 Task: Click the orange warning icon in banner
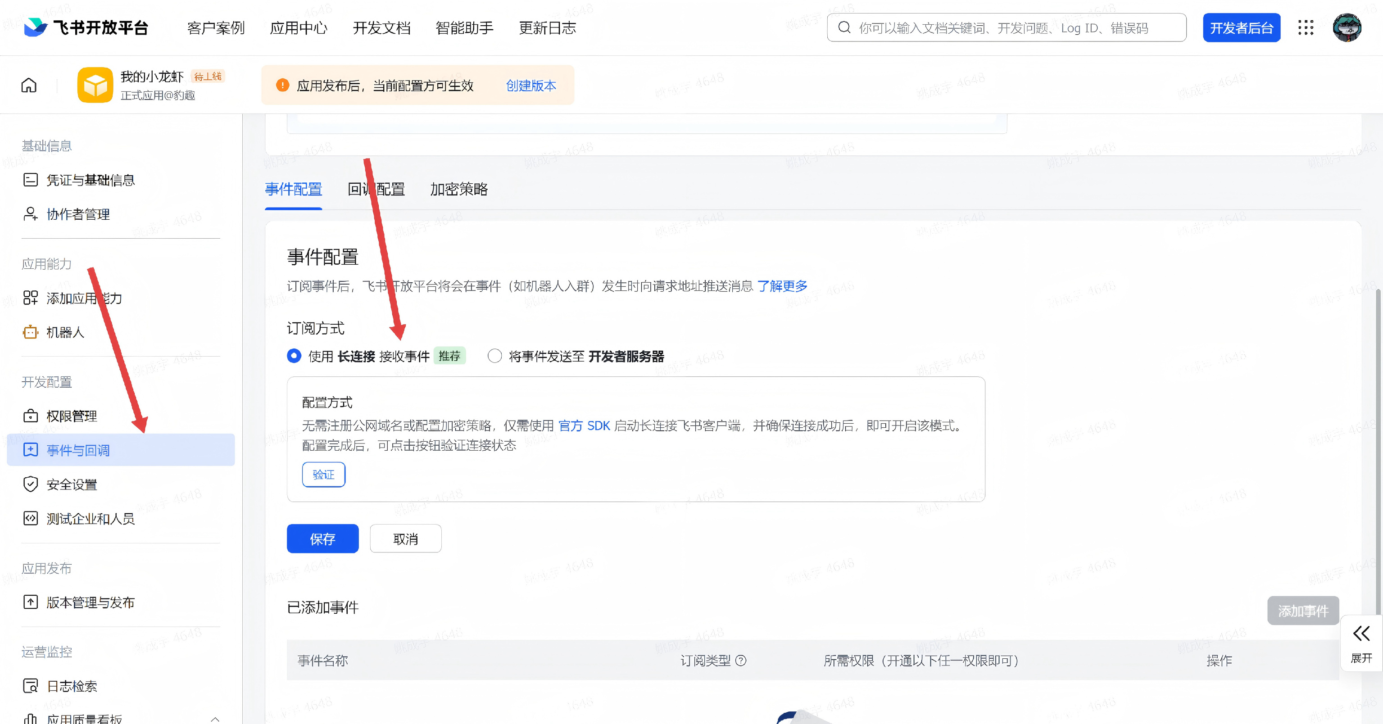point(282,86)
